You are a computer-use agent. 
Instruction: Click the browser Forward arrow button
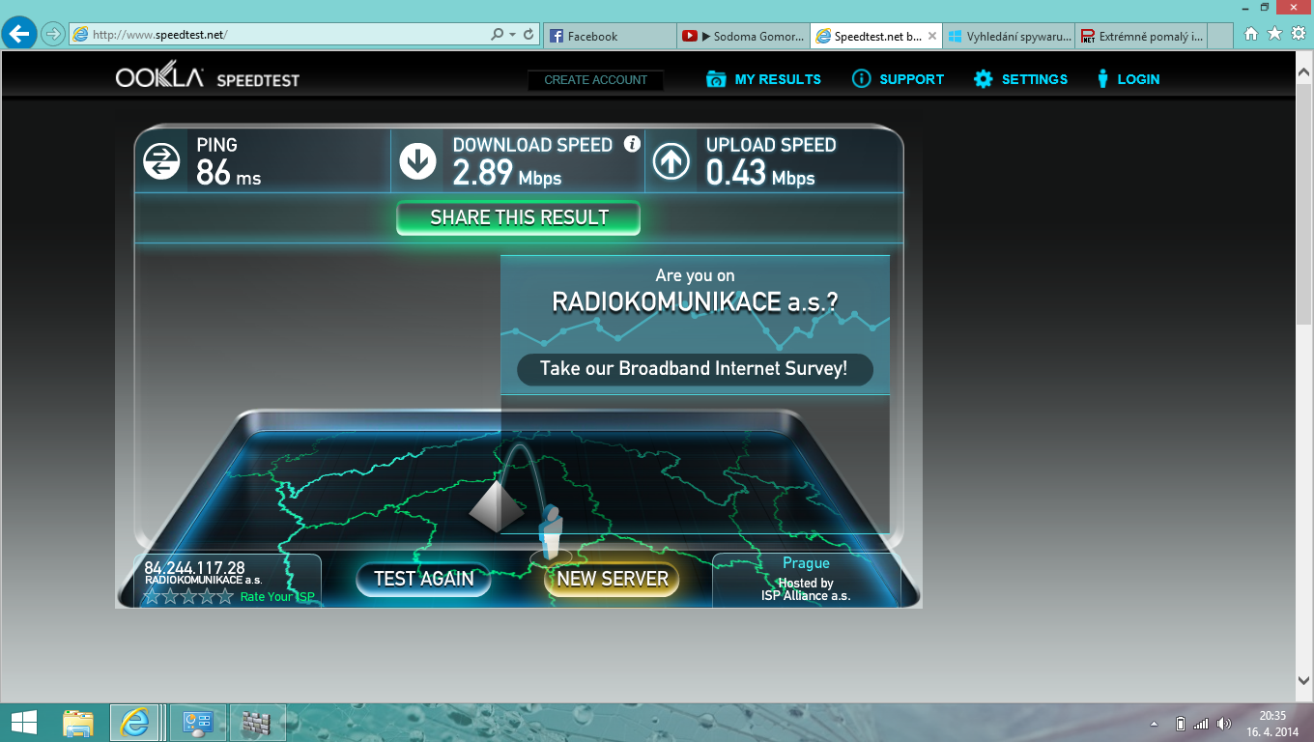click(x=52, y=35)
